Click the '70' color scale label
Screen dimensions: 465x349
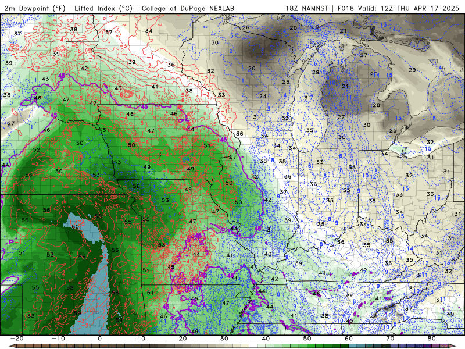390,339
